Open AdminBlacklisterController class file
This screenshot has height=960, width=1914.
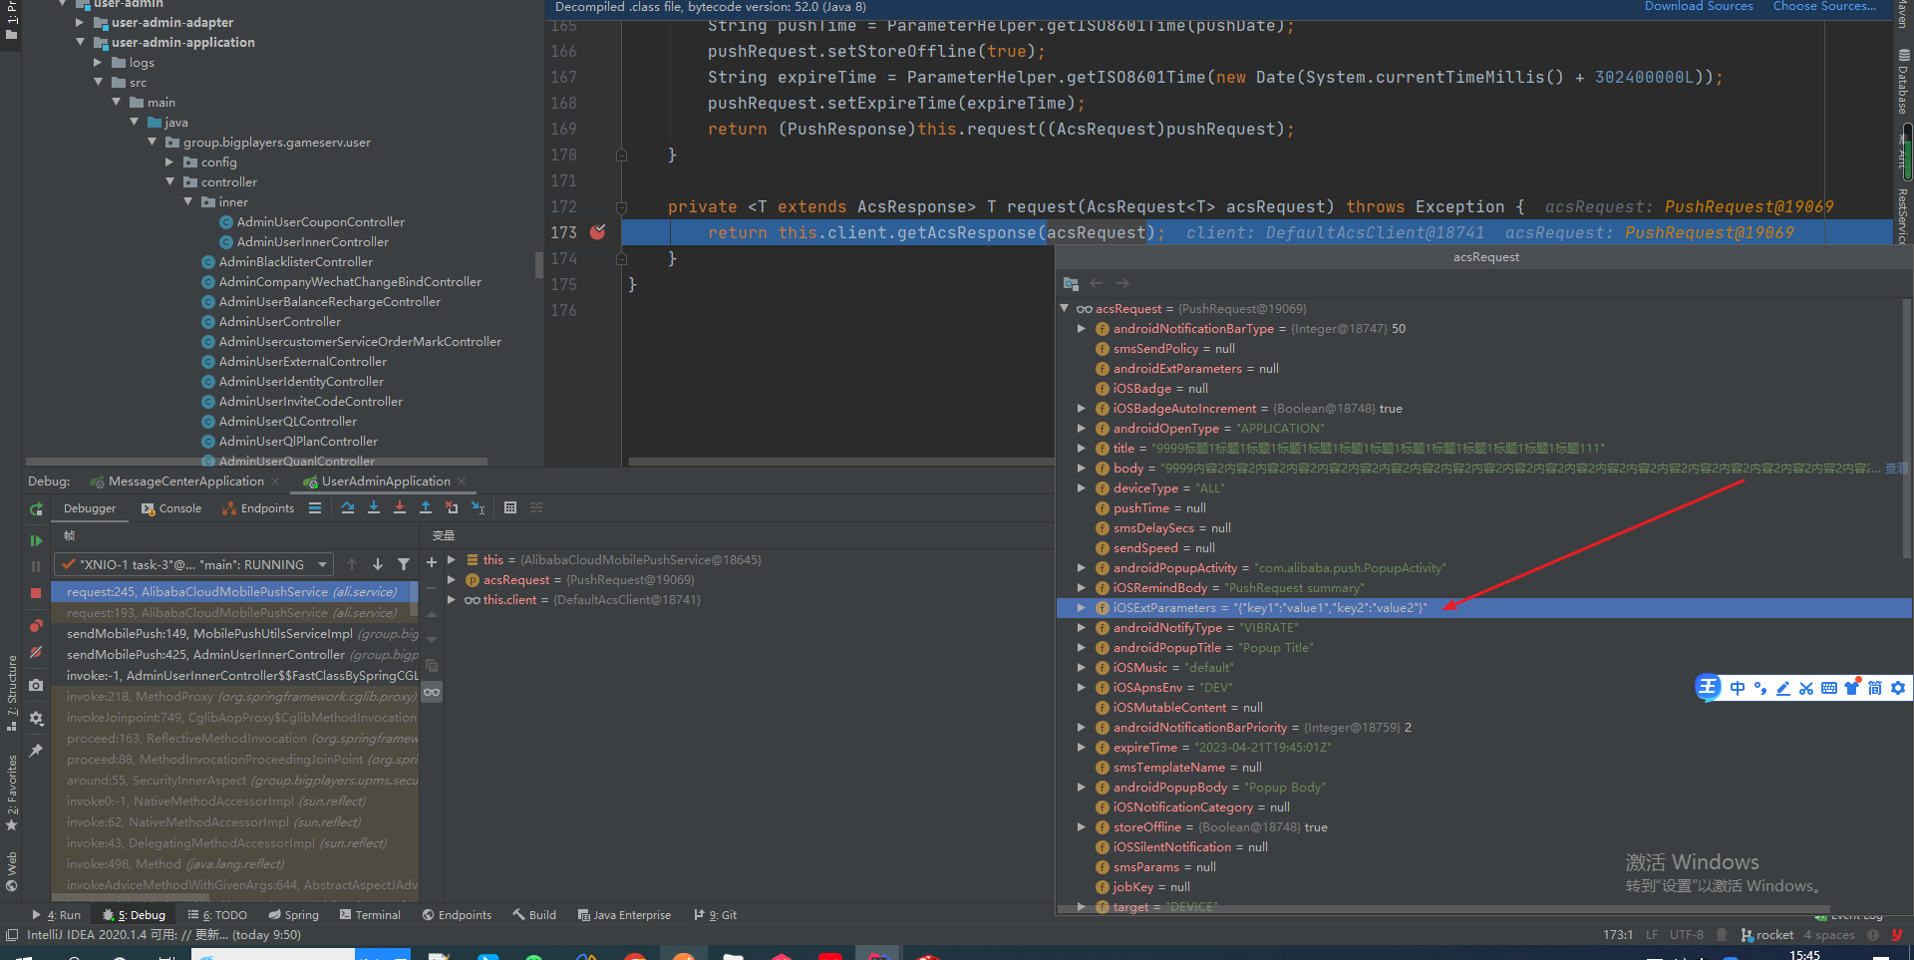pos(295,262)
